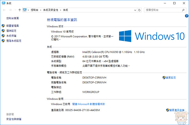Select 控制台 in the breadcrumb path
Screen dimensions: 189x125
[x=35, y=10]
